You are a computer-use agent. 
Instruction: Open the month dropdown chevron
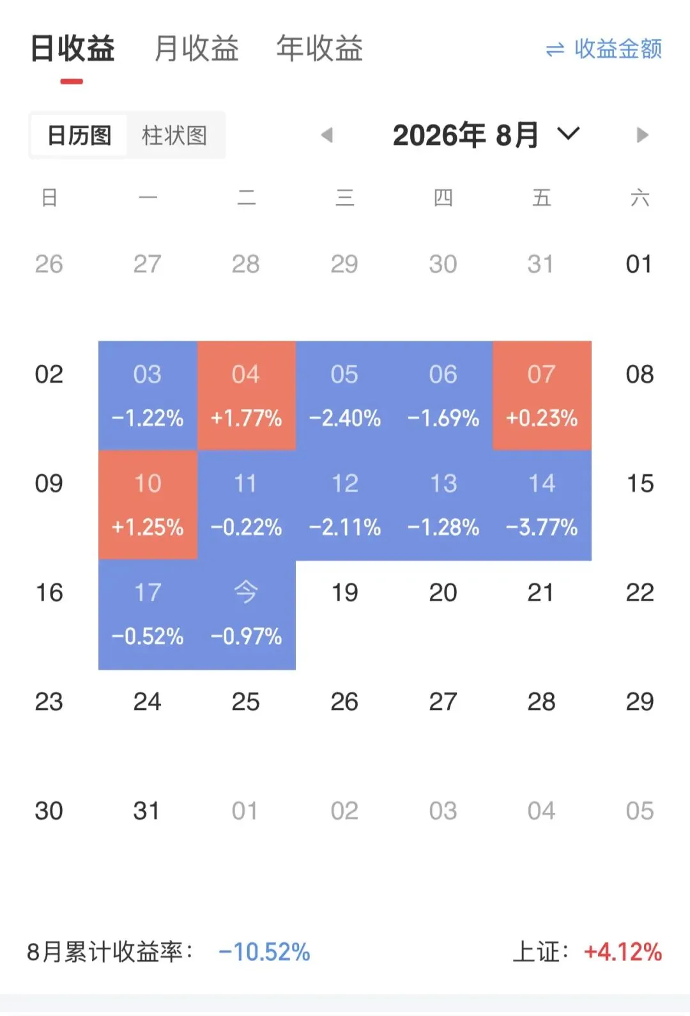(x=568, y=134)
